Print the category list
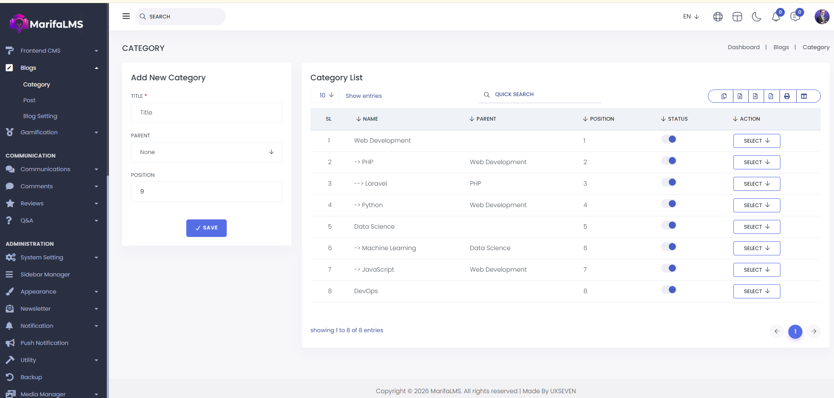This screenshot has width=834, height=398. 787,96
